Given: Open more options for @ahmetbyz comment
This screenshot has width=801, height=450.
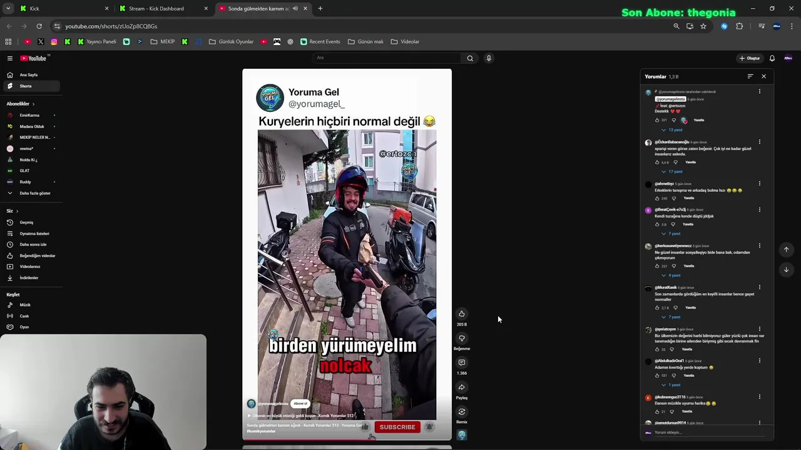Looking at the screenshot, I should [760, 184].
